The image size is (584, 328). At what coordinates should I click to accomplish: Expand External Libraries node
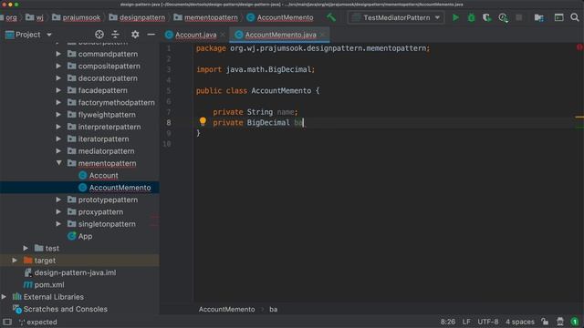point(4,297)
